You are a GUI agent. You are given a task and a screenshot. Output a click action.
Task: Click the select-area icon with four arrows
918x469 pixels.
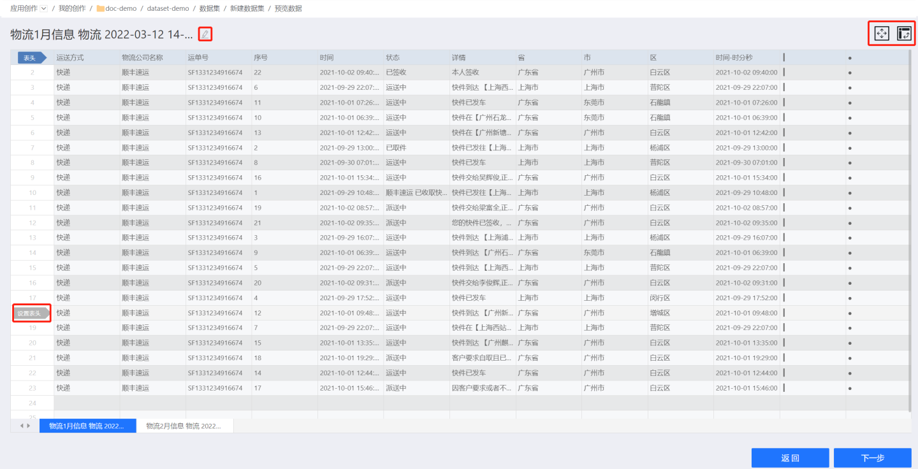[x=882, y=34]
